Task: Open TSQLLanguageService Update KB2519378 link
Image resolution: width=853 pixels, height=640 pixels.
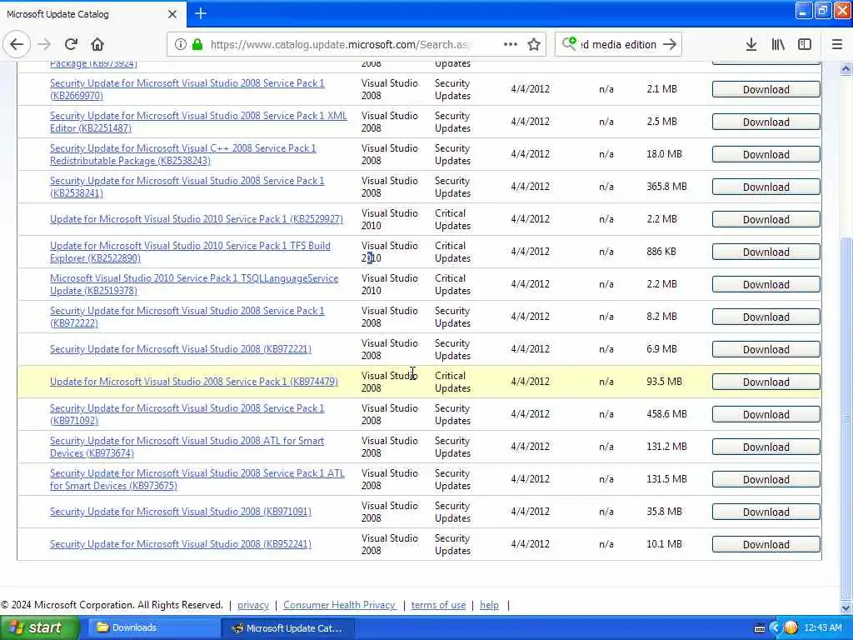Action: coord(193,285)
